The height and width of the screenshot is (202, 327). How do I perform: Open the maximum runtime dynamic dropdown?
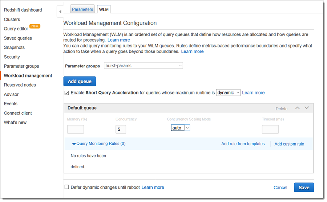pyautogui.click(x=228, y=93)
